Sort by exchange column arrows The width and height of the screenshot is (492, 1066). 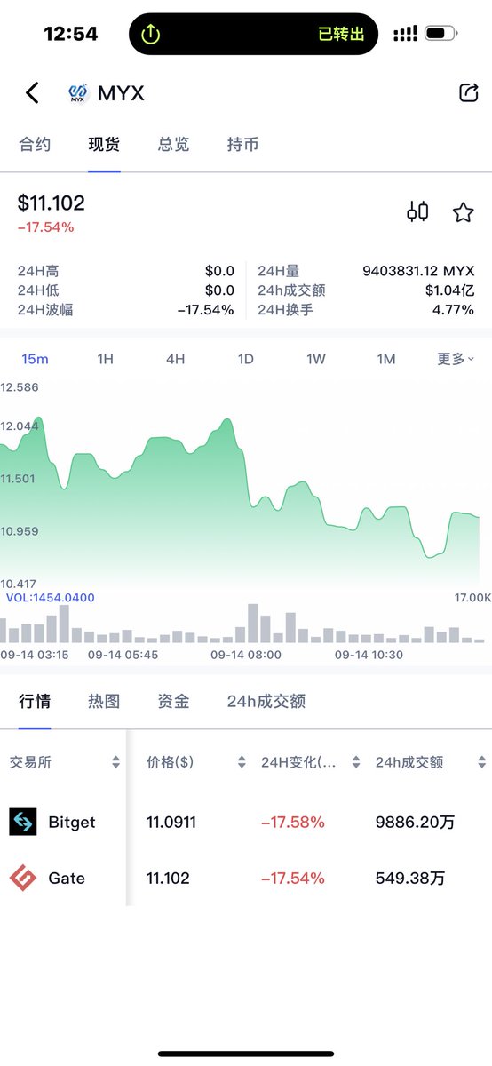click(x=115, y=762)
